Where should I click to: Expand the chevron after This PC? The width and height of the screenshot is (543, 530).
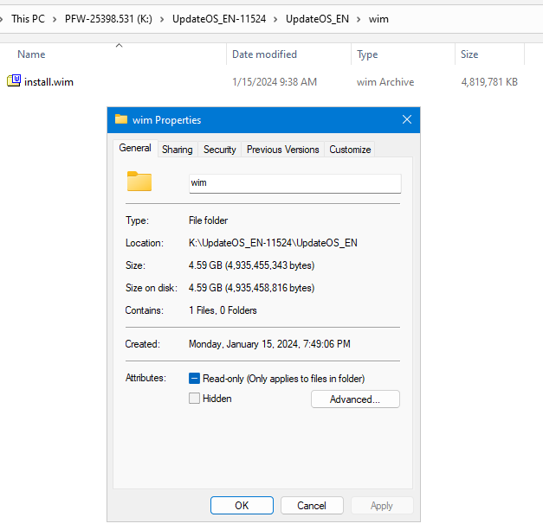click(x=55, y=19)
